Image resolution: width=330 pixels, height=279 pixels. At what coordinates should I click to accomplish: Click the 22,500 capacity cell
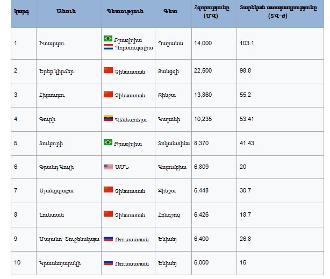tap(204, 70)
